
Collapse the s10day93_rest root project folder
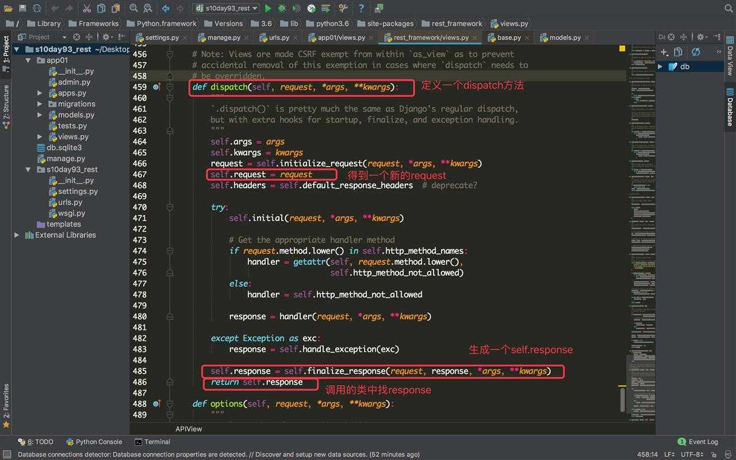tap(17, 49)
